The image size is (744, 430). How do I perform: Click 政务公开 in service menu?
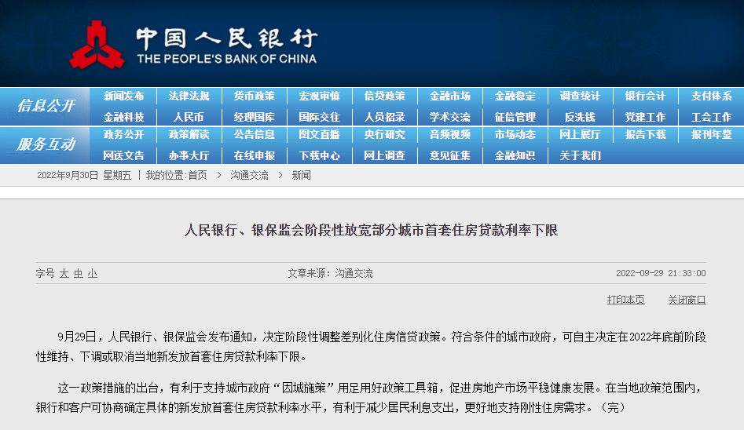(123, 135)
